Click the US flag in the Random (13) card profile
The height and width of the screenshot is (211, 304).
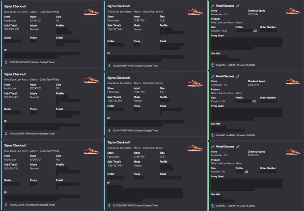[x=254, y=101]
